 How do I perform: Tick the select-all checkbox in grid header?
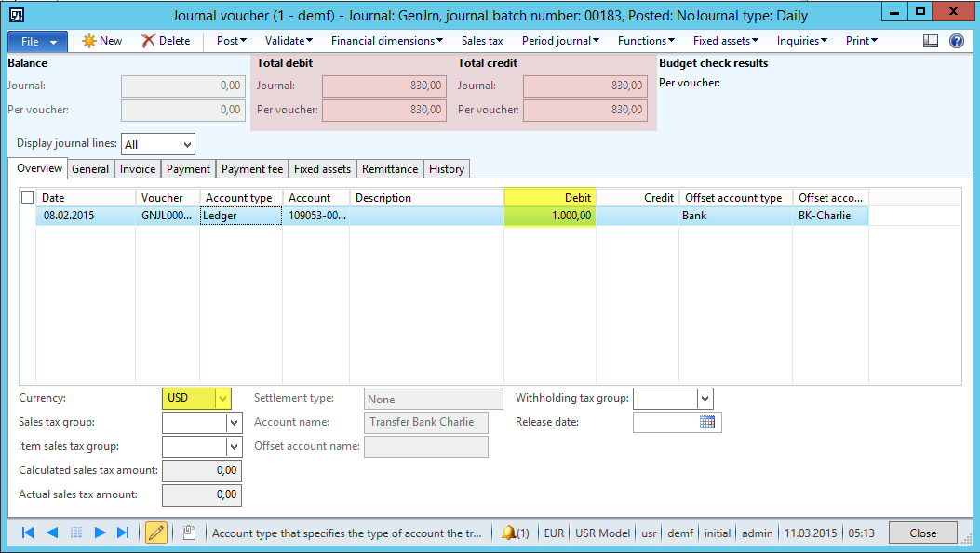pos(27,197)
